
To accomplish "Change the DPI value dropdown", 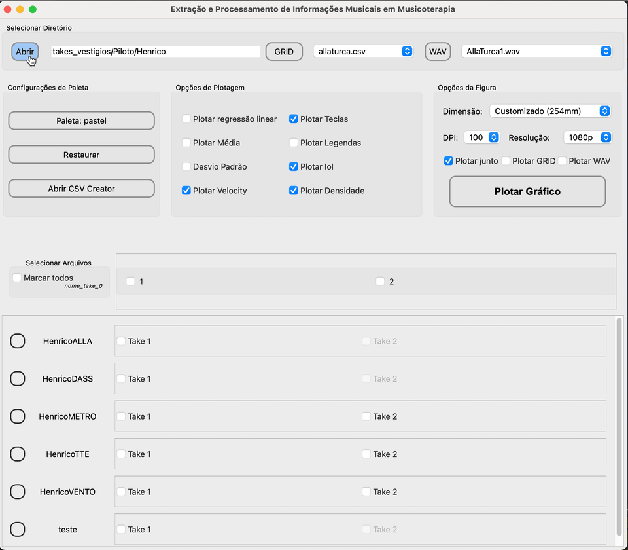I will pos(482,137).
